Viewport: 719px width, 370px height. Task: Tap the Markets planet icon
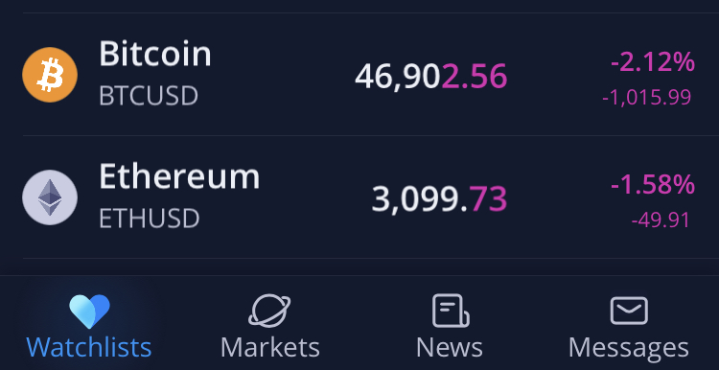pos(269,311)
